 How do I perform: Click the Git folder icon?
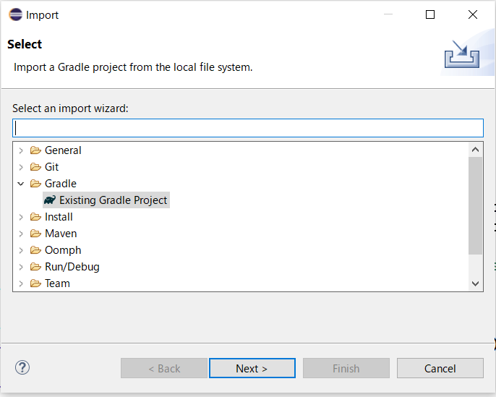pos(35,167)
